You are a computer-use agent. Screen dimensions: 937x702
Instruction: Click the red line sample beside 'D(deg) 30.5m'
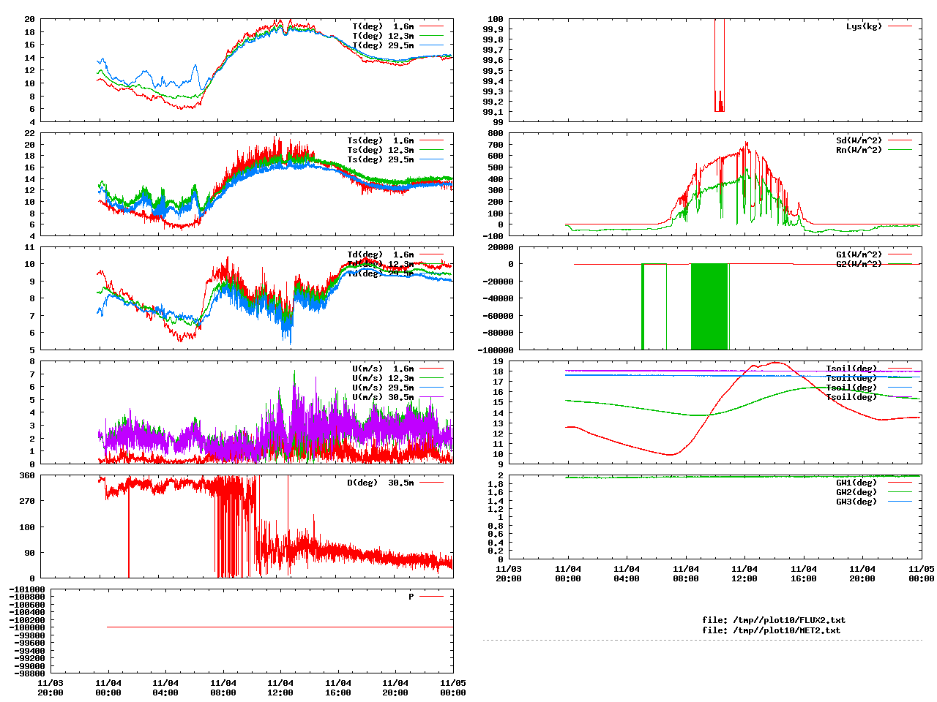(x=431, y=483)
